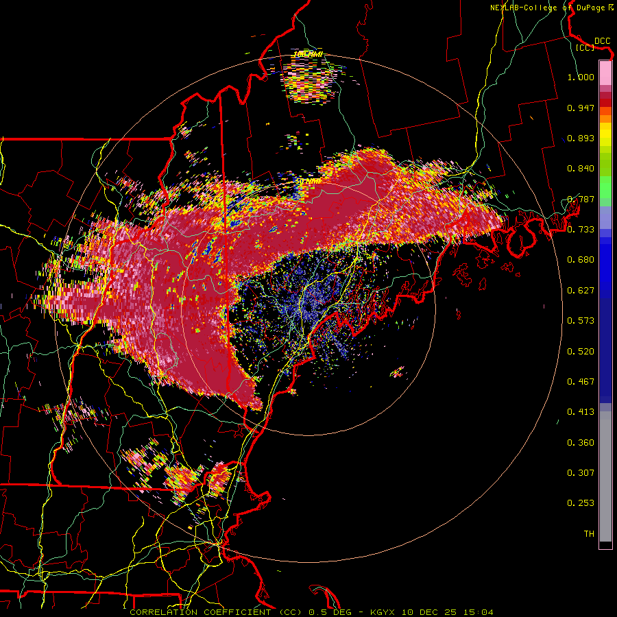The image size is (617, 617).
Task: Pick the black TH segment at scale bottom
Action: [605, 544]
